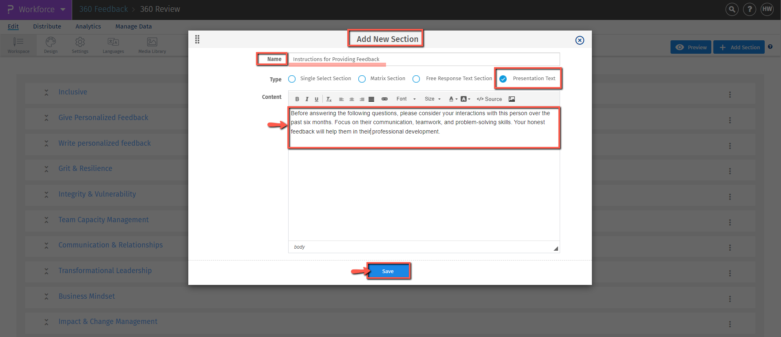Click the body element path label
Image resolution: width=781 pixels, height=337 pixels.
(x=300, y=247)
